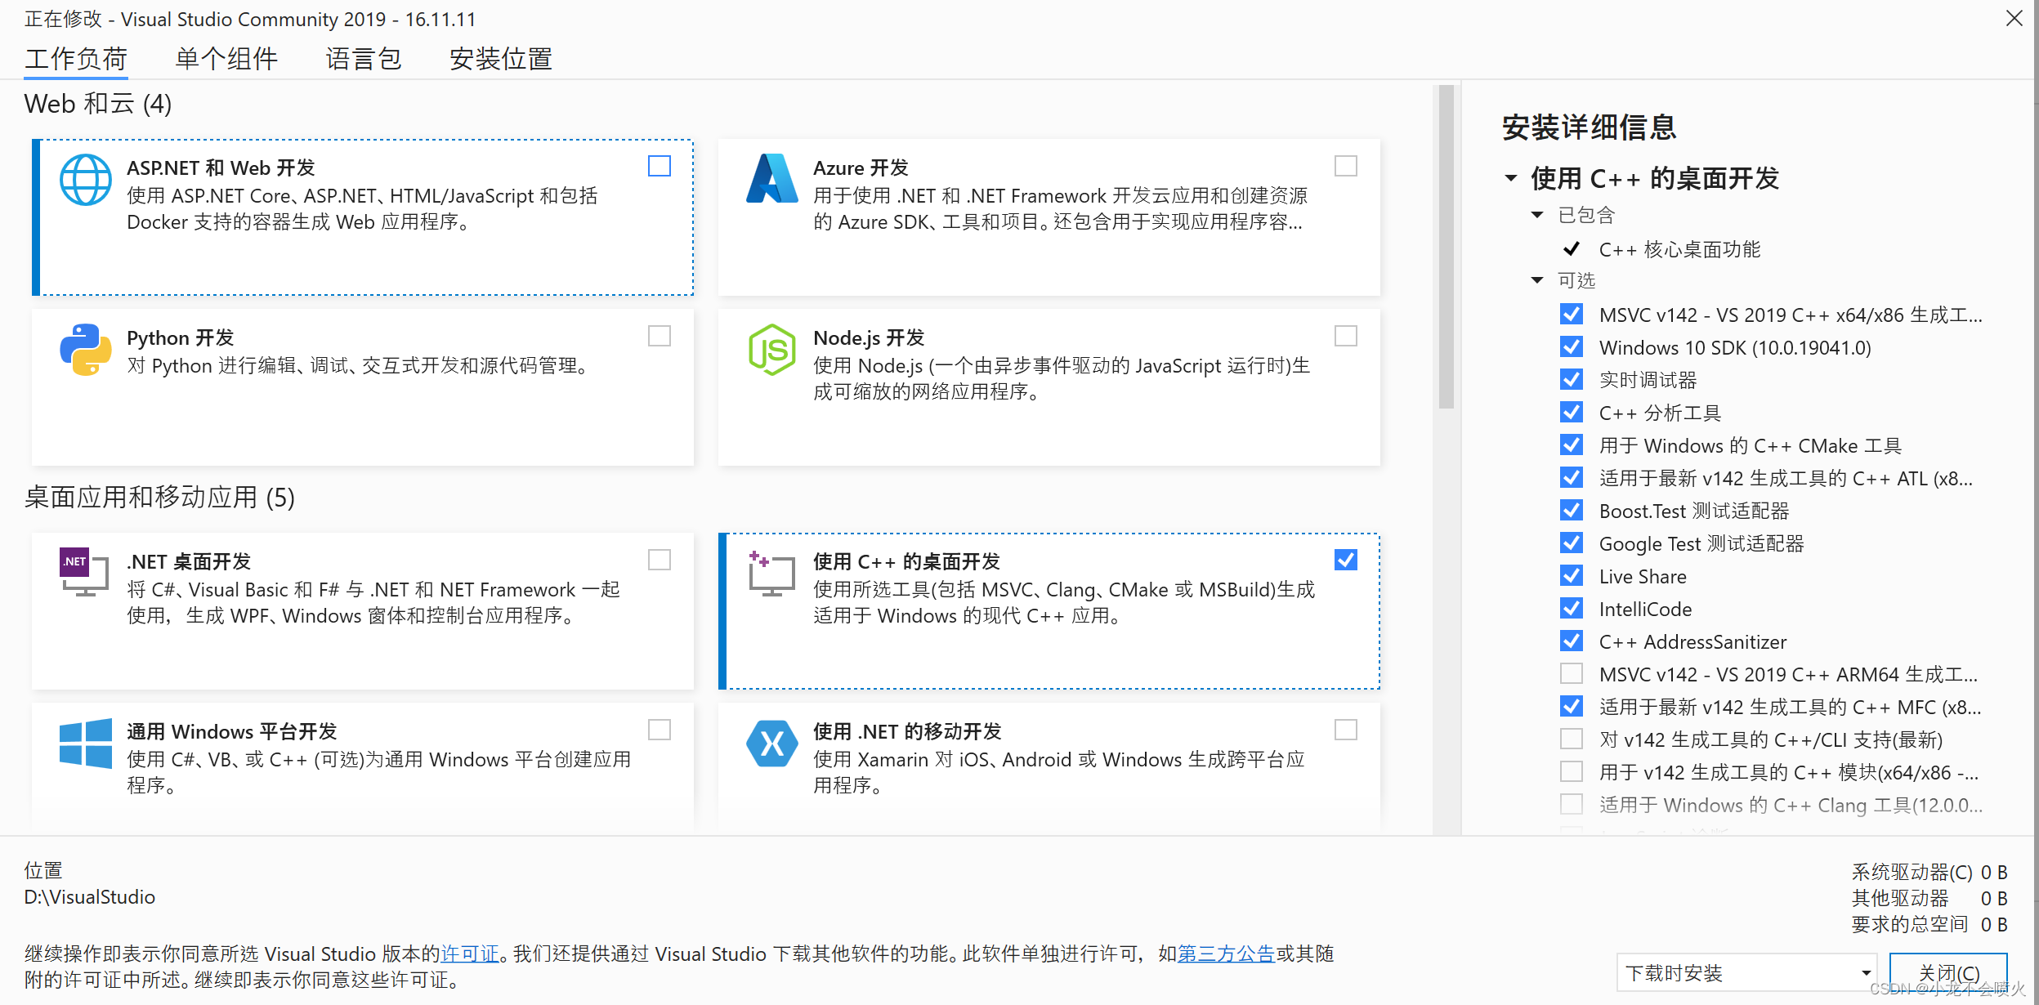The width and height of the screenshot is (2039, 1005).
Task: Open the 下载时安装 install mode dropdown
Action: point(1746,972)
